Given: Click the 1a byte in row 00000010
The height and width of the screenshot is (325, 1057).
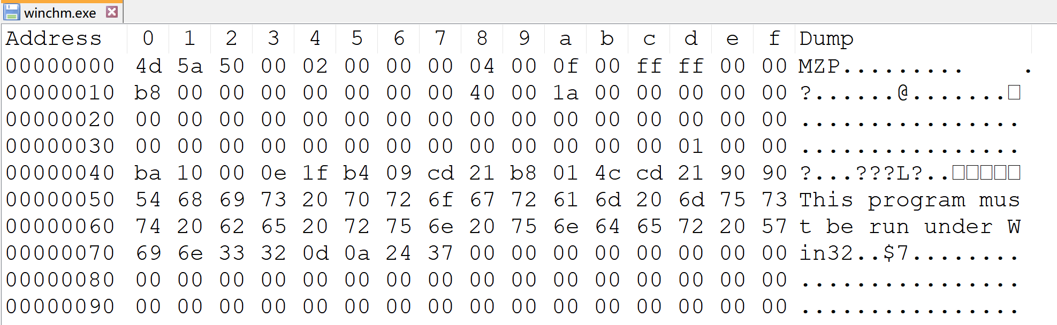Looking at the screenshot, I should click(x=565, y=92).
